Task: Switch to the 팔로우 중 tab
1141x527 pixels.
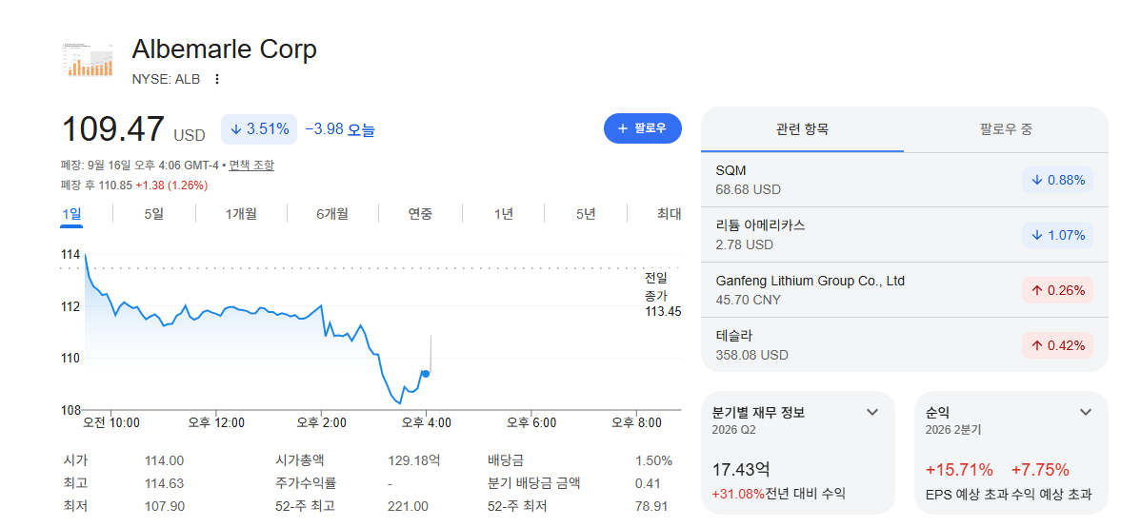Action: (1006, 129)
